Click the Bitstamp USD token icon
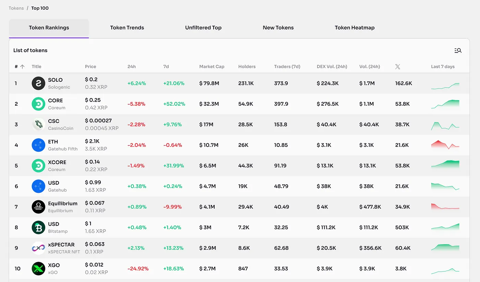 pyautogui.click(x=38, y=227)
